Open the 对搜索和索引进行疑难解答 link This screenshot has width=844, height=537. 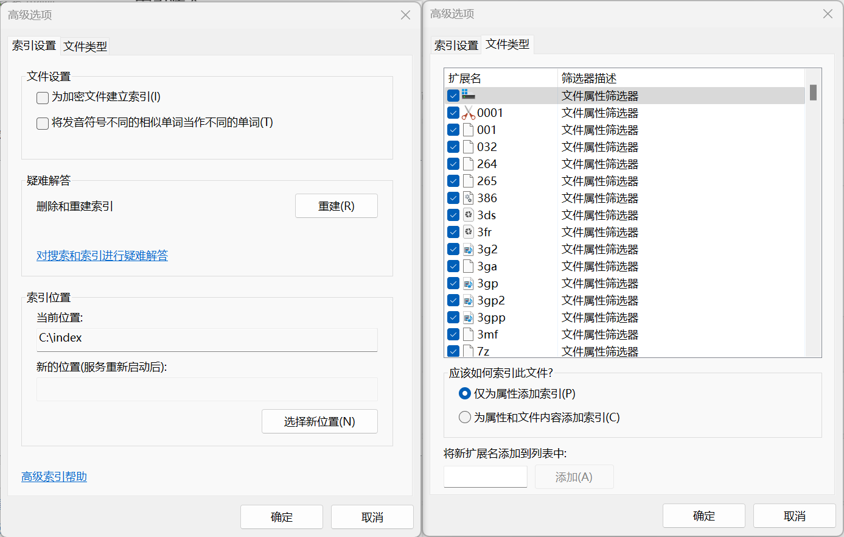[102, 256]
